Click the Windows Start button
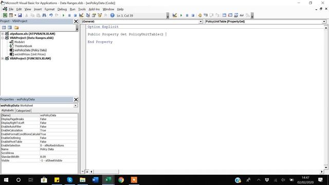This screenshot has width=329, height=185. (x=6, y=180)
